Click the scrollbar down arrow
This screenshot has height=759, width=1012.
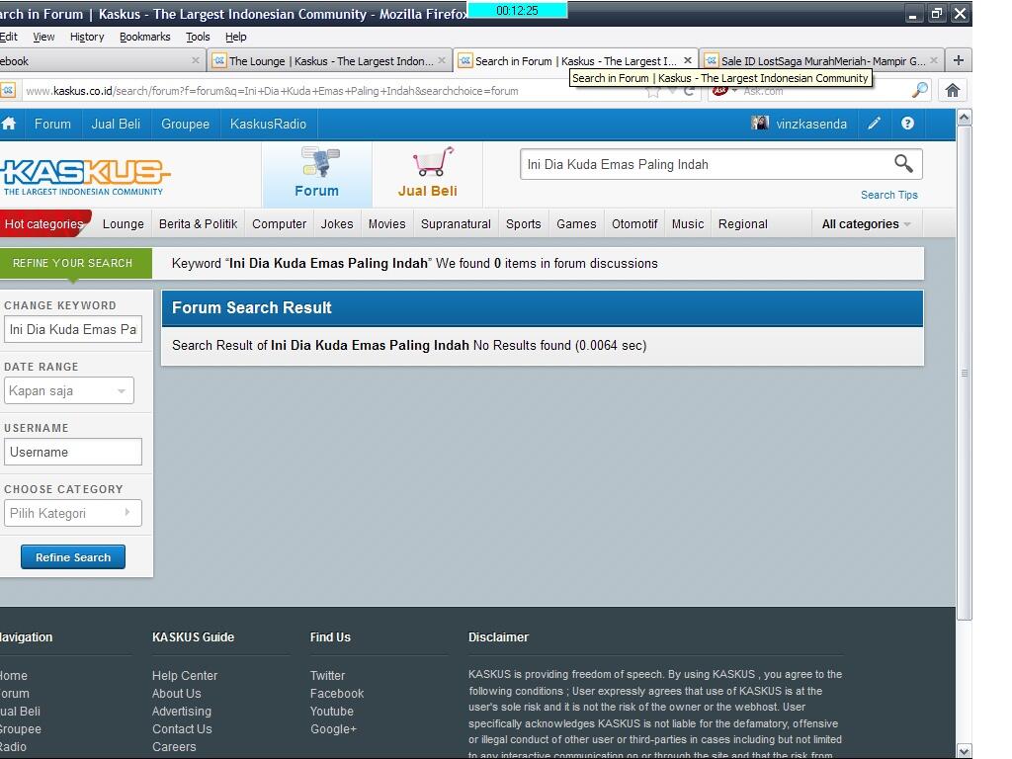click(x=965, y=751)
